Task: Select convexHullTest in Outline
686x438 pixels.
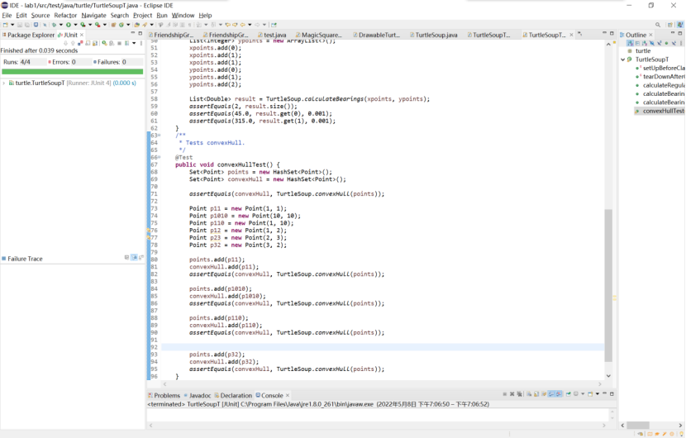Action: point(660,111)
